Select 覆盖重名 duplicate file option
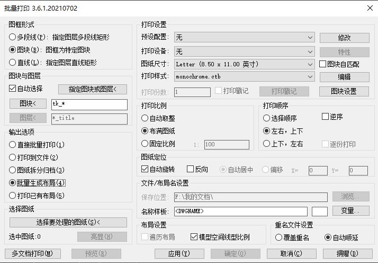 point(279,238)
